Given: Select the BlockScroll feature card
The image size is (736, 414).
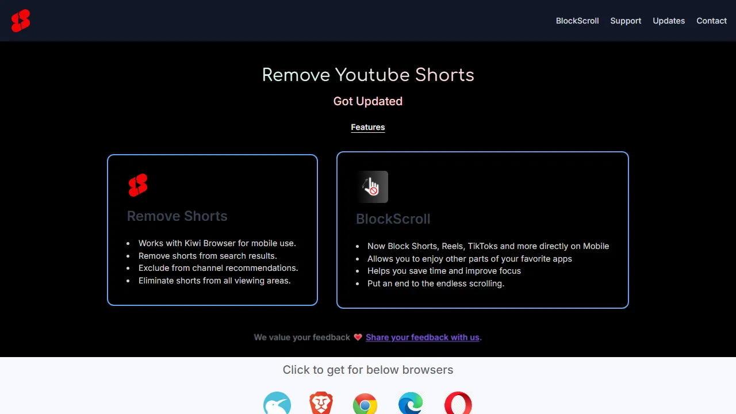Looking at the screenshot, I should pos(482,229).
